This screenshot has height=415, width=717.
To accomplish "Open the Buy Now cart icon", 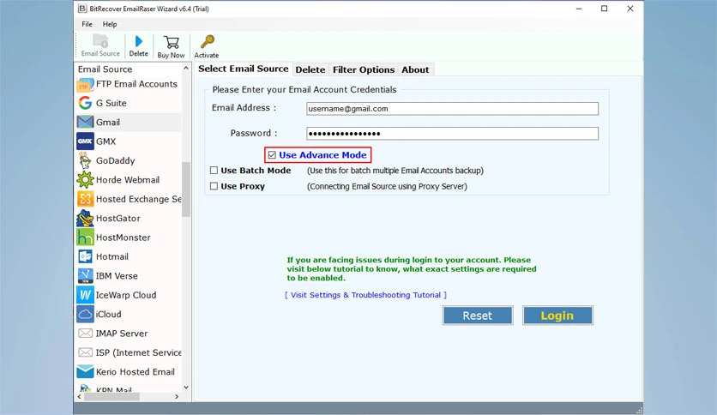I will coord(171,43).
